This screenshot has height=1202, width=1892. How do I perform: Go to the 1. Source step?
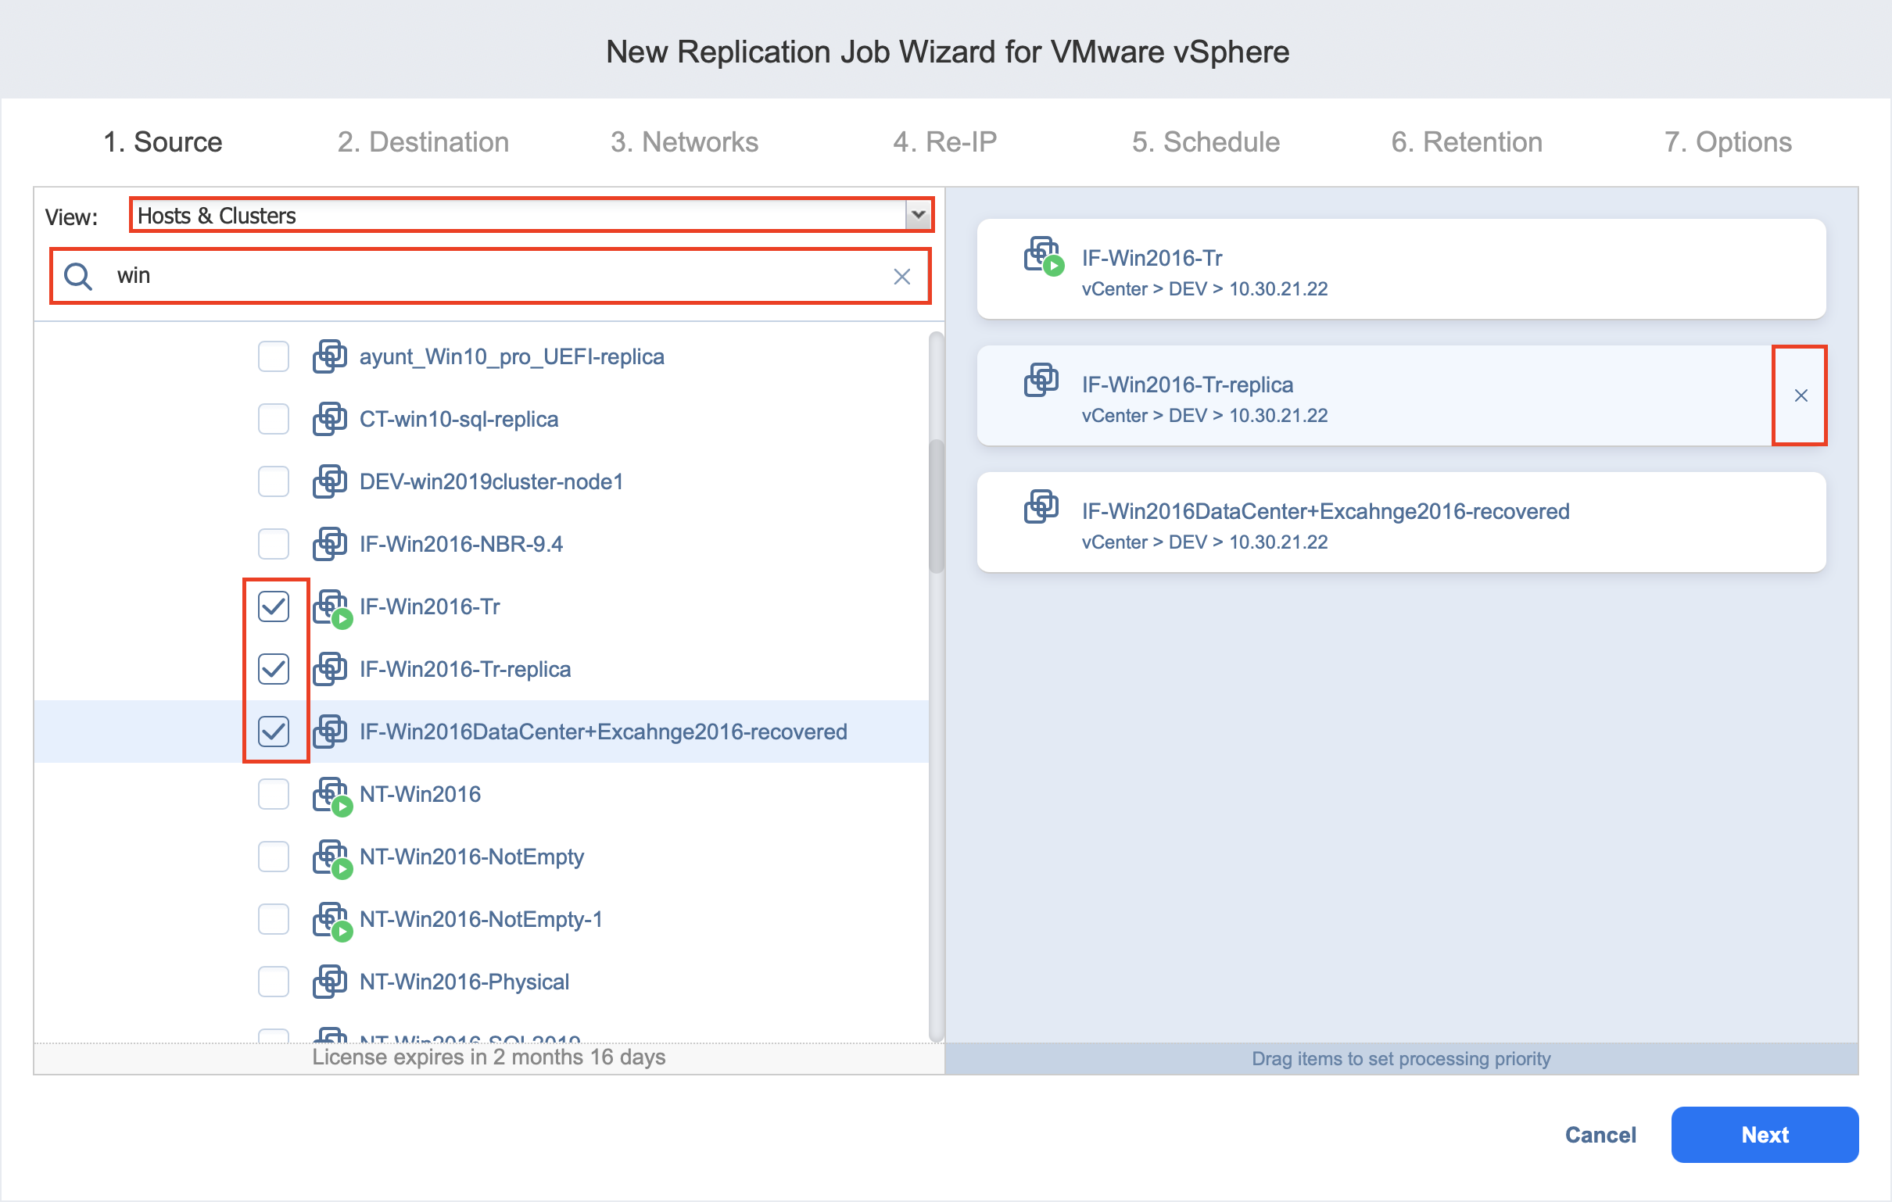pos(163,142)
